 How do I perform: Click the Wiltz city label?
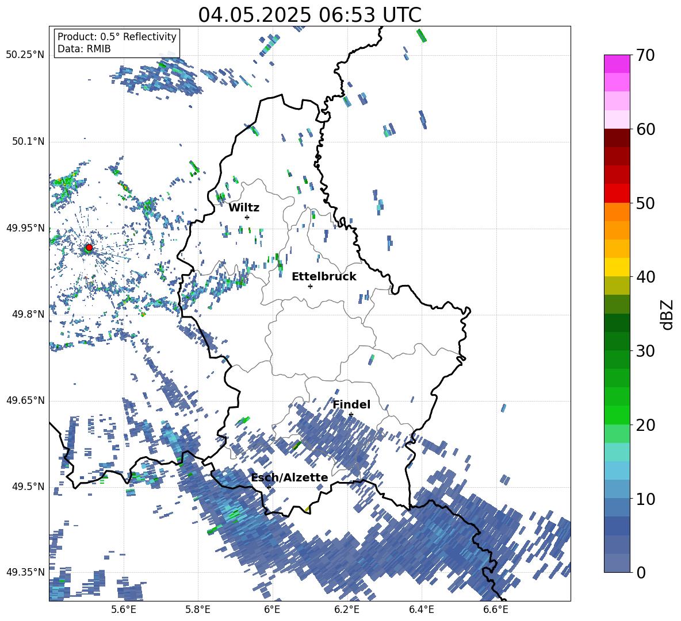tap(244, 208)
